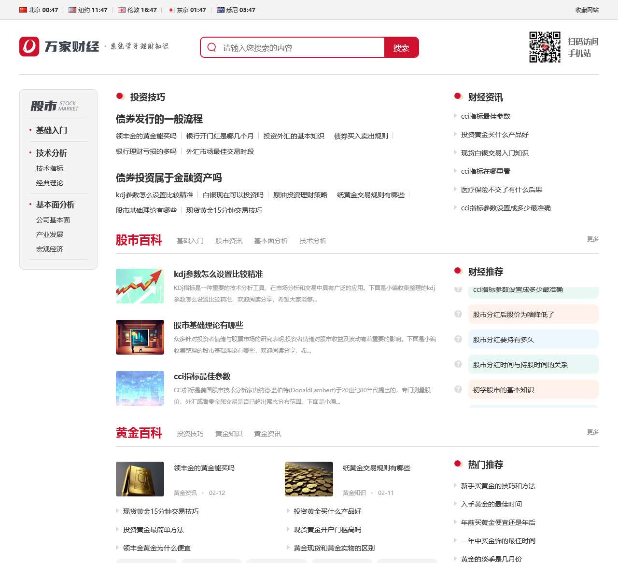Click 收藏网站 link at top right
Viewport: 618px width, 563px height.
[x=587, y=10]
